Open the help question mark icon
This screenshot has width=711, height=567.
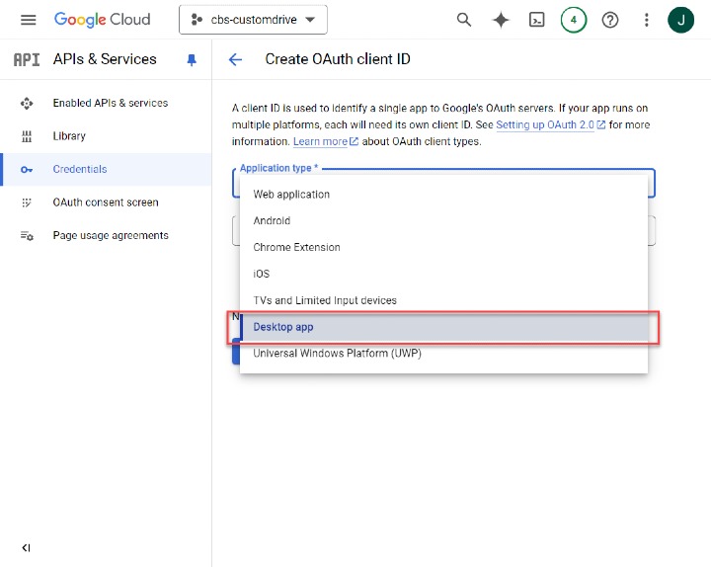(610, 20)
